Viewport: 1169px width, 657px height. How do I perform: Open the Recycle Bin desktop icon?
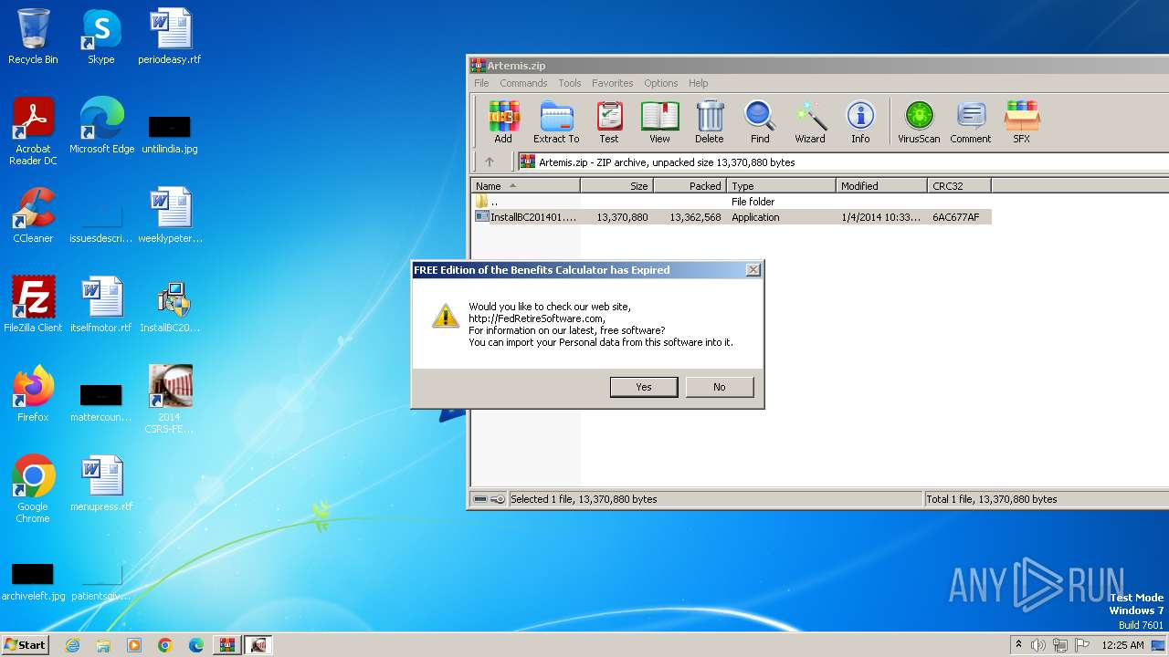[x=33, y=36]
